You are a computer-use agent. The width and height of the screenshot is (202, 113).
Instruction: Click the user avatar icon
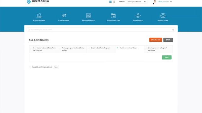click(155, 2)
